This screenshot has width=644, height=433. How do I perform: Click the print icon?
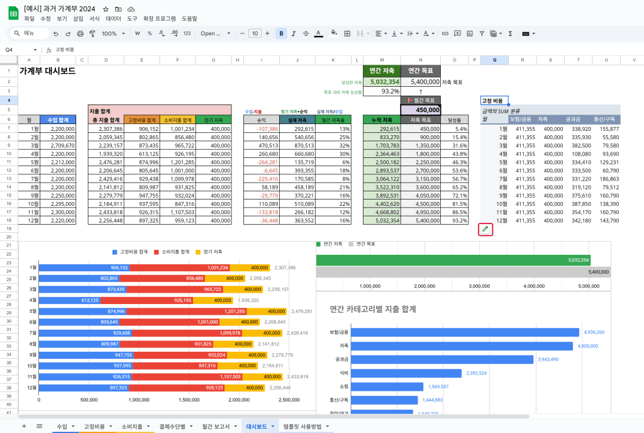pyautogui.click(x=80, y=33)
